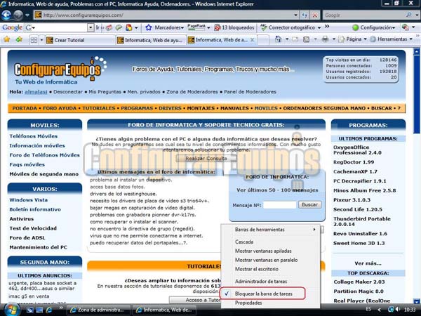Expand the recent pages dropdown arrow
This screenshot has width=421, height=316.
(27, 15)
